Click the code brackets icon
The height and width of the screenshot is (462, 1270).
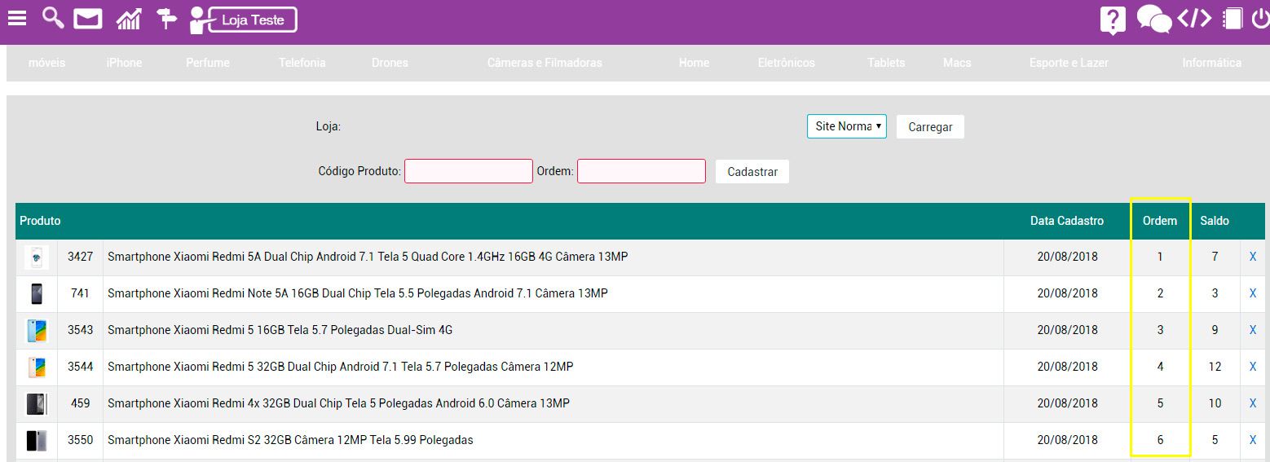[1194, 19]
